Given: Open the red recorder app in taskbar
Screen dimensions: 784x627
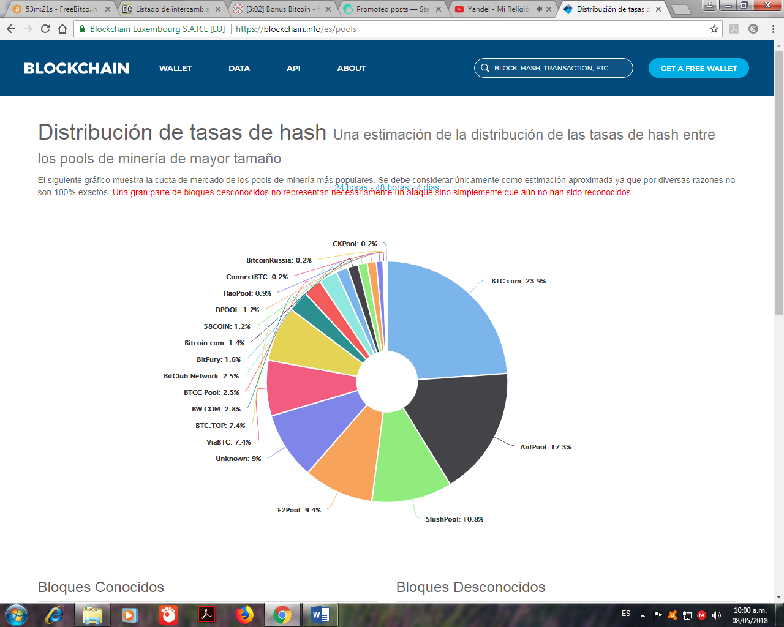Looking at the screenshot, I should point(168,614).
